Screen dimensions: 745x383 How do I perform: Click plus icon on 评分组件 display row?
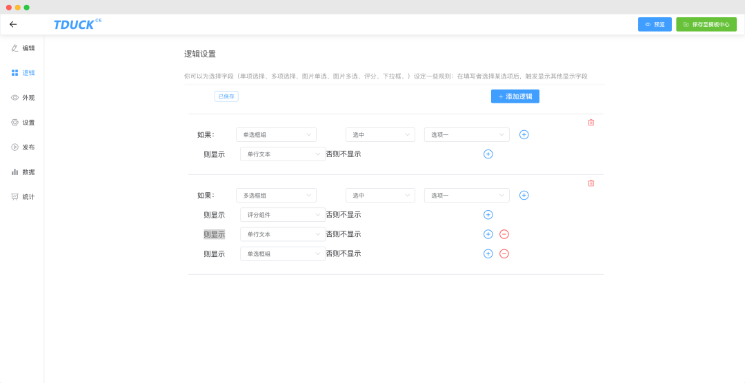(488, 215)
